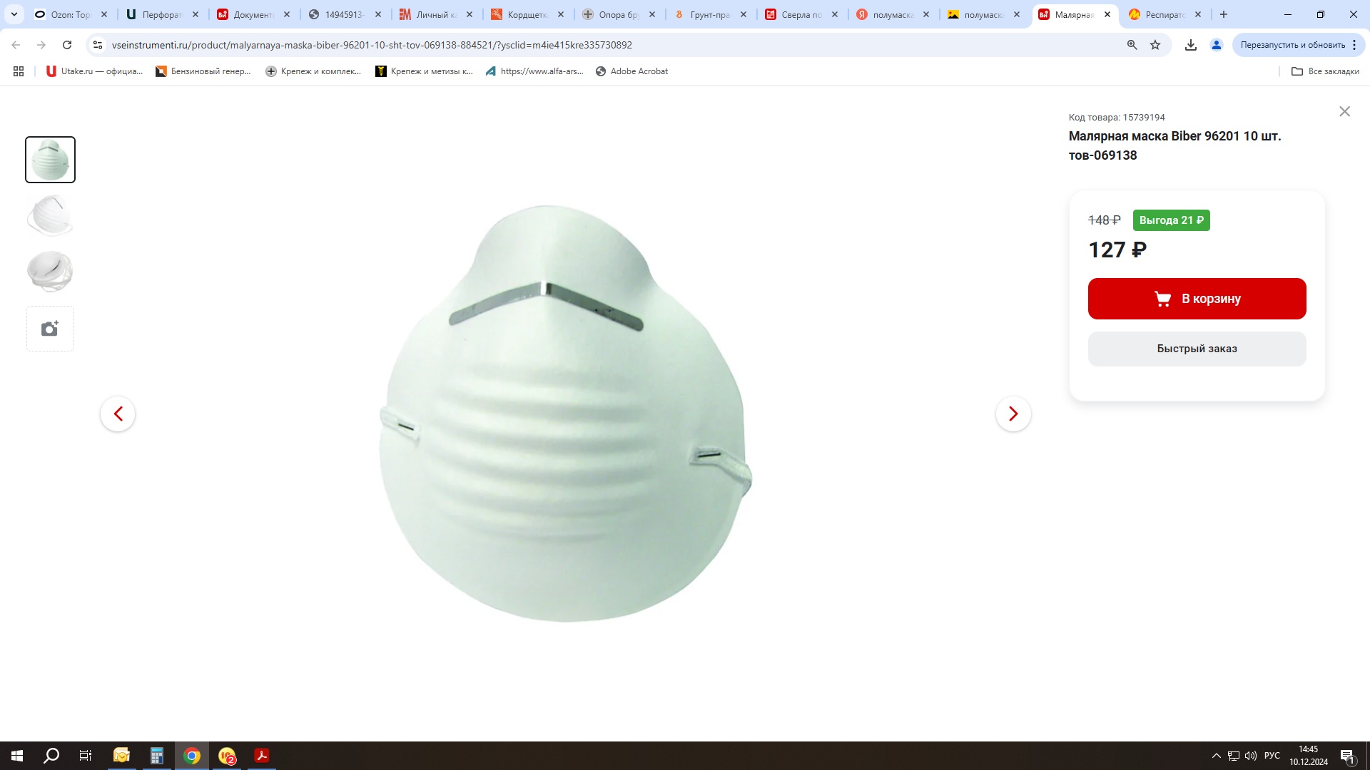Close the image gallery overlay
Viewport: 1370px width, 770px height.
tap(1344, 111)
